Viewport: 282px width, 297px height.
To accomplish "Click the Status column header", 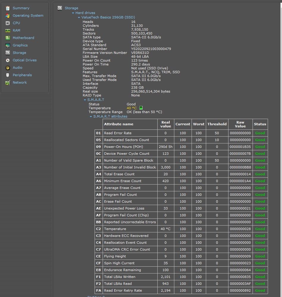I will tap(260, 124).
